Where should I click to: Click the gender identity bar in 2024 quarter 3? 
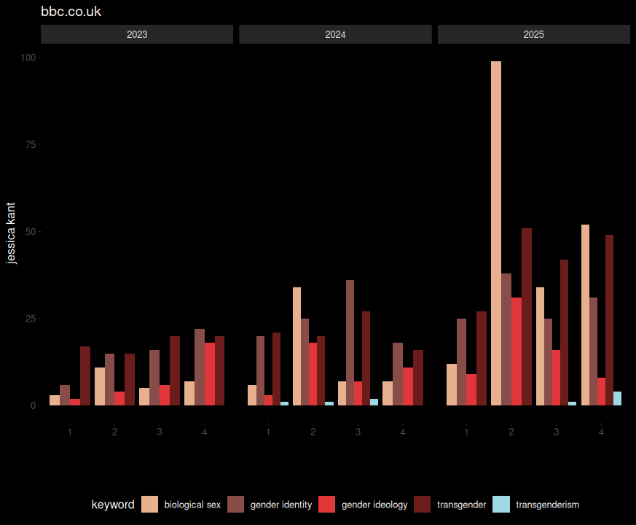350,343
